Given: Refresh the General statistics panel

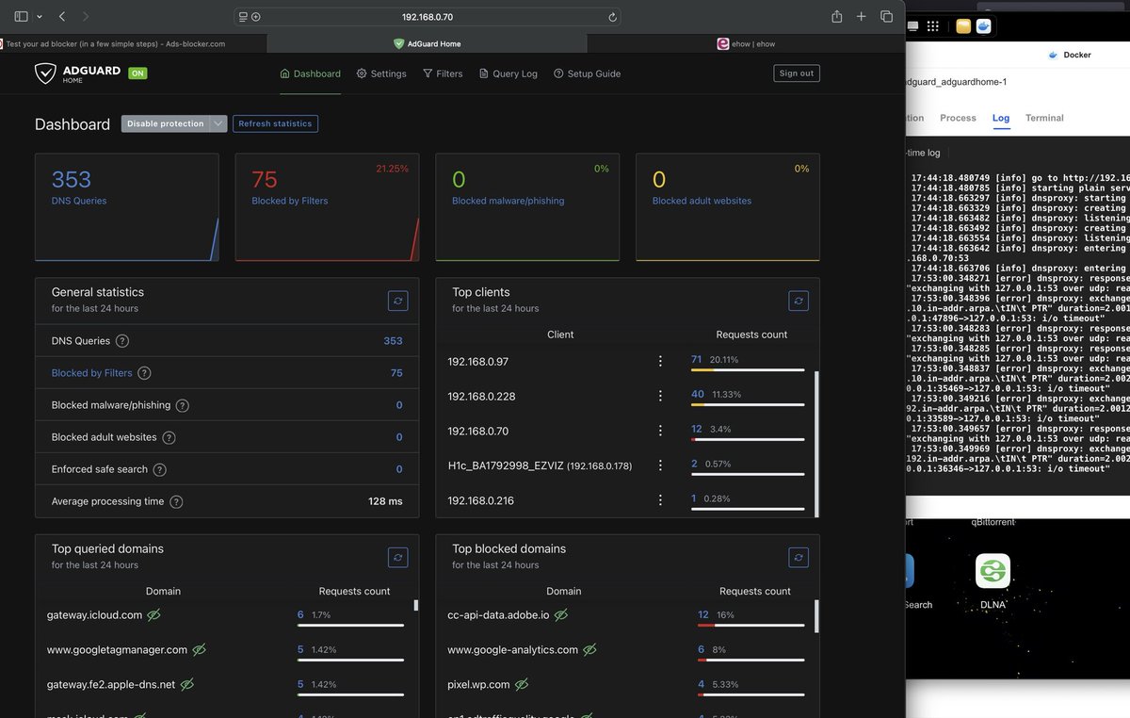Looking at the screenshot, I should click(398, 301).
